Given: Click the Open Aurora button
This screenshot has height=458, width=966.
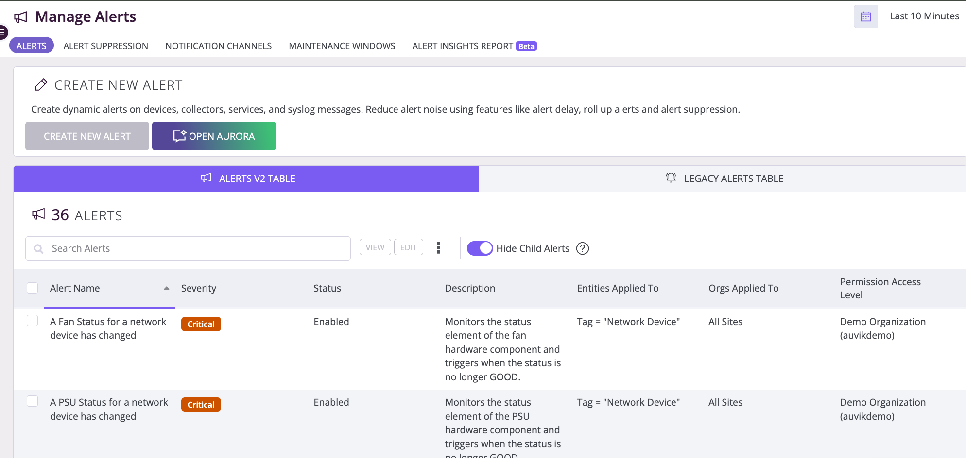Looking at the screenshot, I should click(x=214, y=136).
